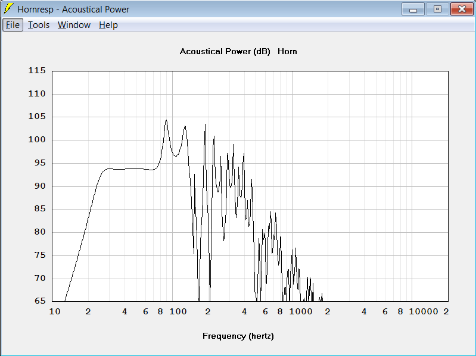Click the 115 y-axis label

point(37,70)
